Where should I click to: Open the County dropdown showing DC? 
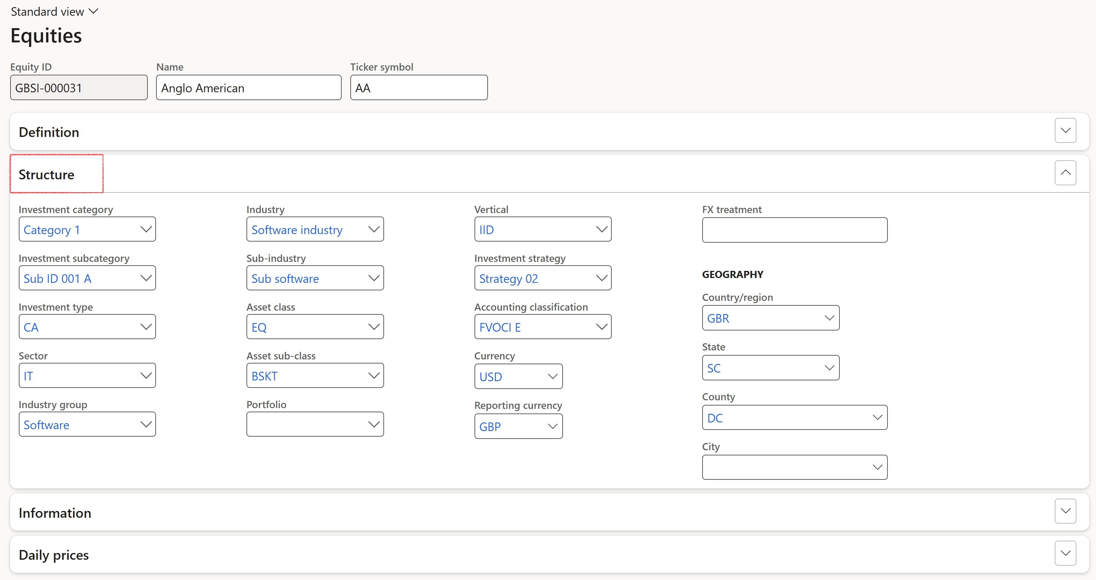pos(877,418)
